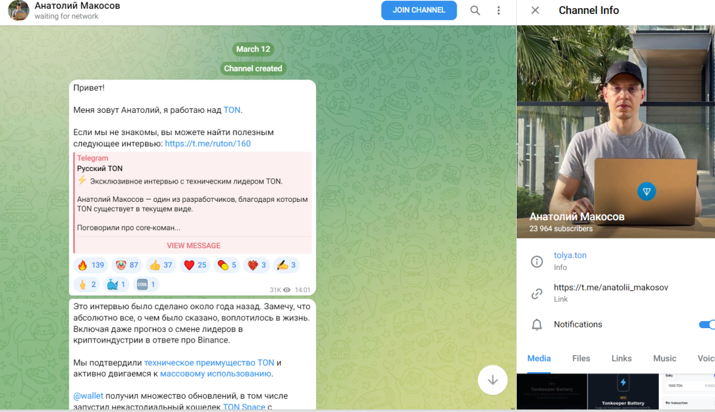This screenshot has height=412, width=715.
Task: Open the TON Space link
Action: point(244,406)
